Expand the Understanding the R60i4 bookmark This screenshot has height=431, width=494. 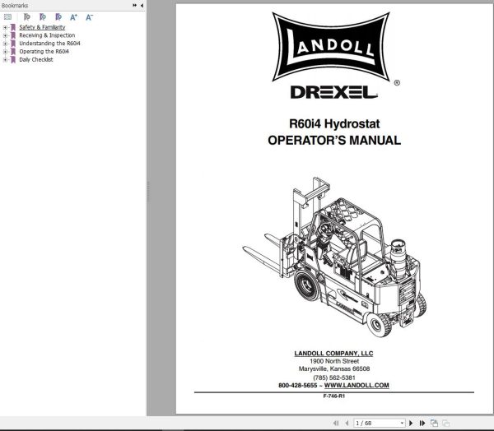[5, 44]
